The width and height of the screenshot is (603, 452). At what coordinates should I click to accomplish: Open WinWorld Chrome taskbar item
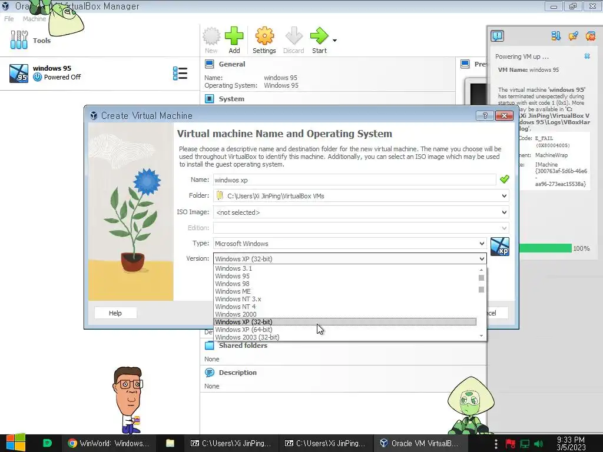[108, 443]
